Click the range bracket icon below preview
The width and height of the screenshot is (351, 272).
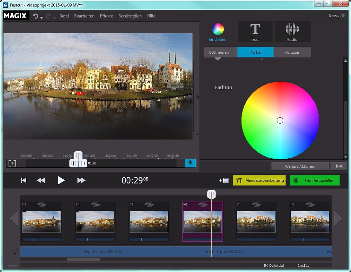tap(12, 163)
